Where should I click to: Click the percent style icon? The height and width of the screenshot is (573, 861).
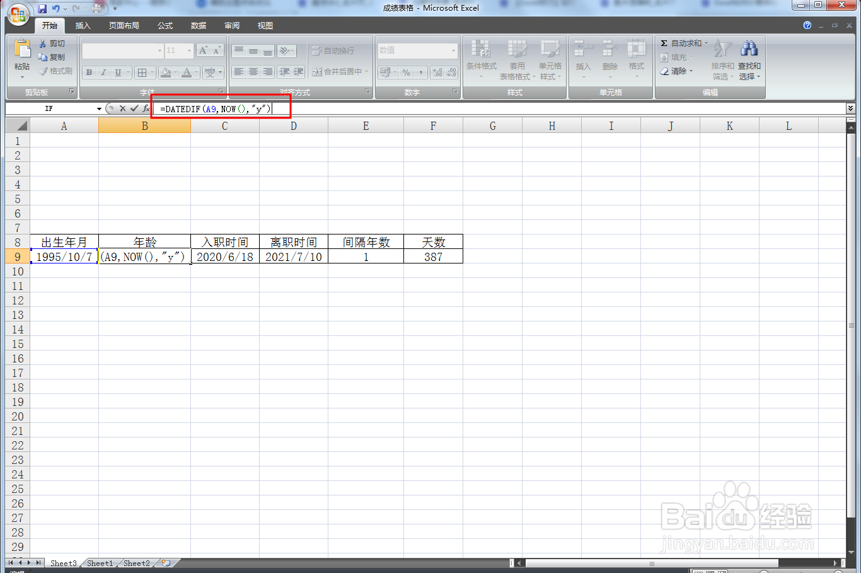[x=407, y=72]
